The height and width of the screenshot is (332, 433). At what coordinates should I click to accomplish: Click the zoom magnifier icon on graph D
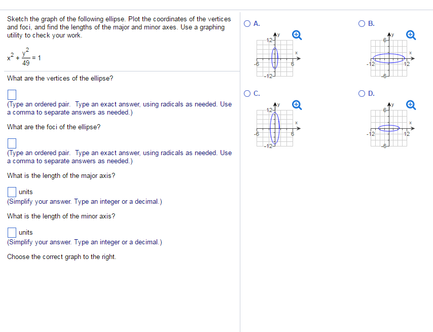[x=411, y=105]
